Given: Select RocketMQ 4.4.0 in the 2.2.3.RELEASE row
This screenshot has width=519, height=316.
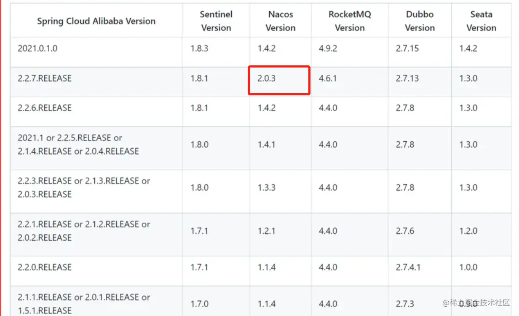Looking at the screenshot, I should tap(350, 192).
